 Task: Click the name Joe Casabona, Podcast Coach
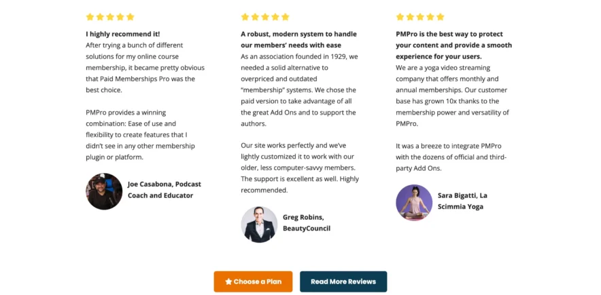tap(164, 189)
